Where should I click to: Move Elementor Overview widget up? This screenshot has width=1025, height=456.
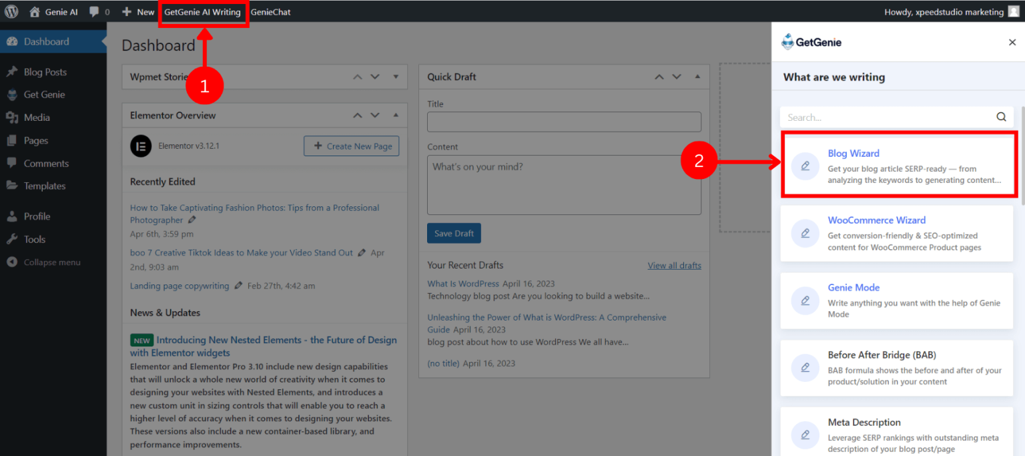(x=358, y=116)
